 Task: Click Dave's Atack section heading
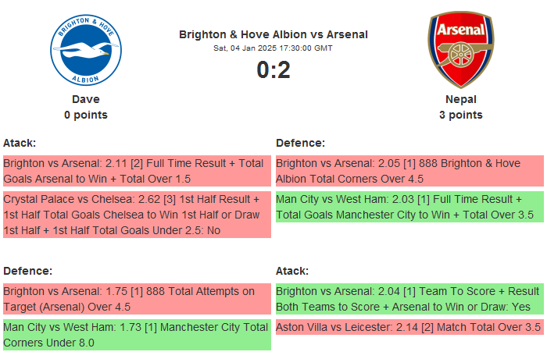[20, 143]
